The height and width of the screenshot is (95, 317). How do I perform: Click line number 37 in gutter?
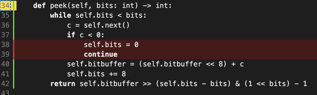point(5,35)
